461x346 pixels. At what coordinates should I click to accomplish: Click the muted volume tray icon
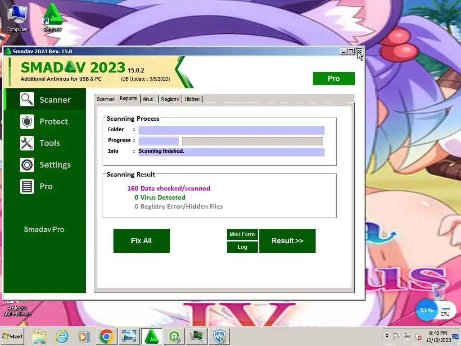418,336
